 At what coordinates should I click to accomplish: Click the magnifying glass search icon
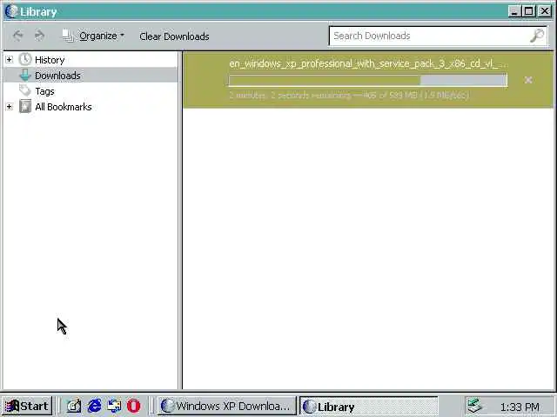pos(537,36)
